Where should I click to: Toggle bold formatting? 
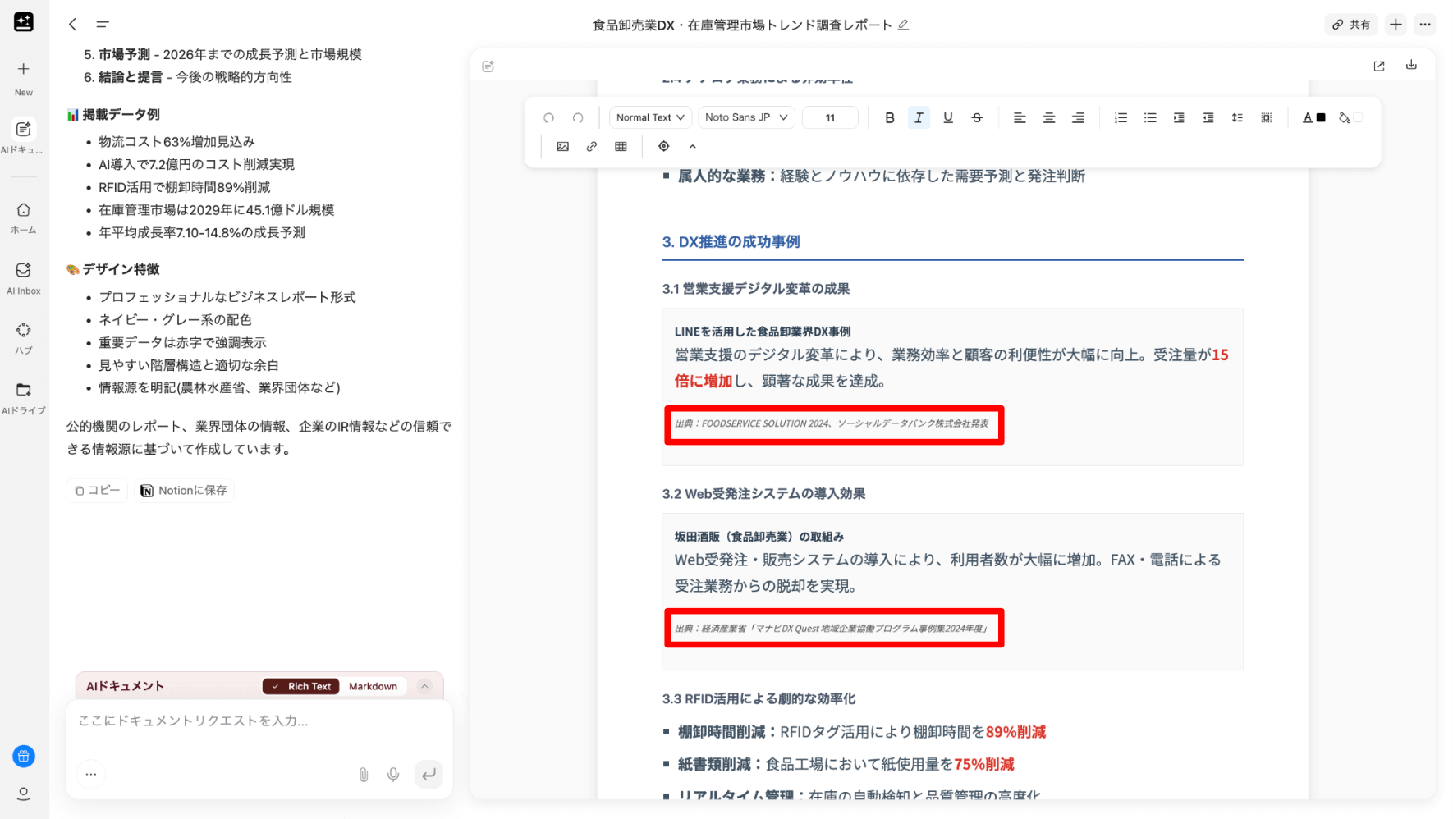[x=889, y=118]
